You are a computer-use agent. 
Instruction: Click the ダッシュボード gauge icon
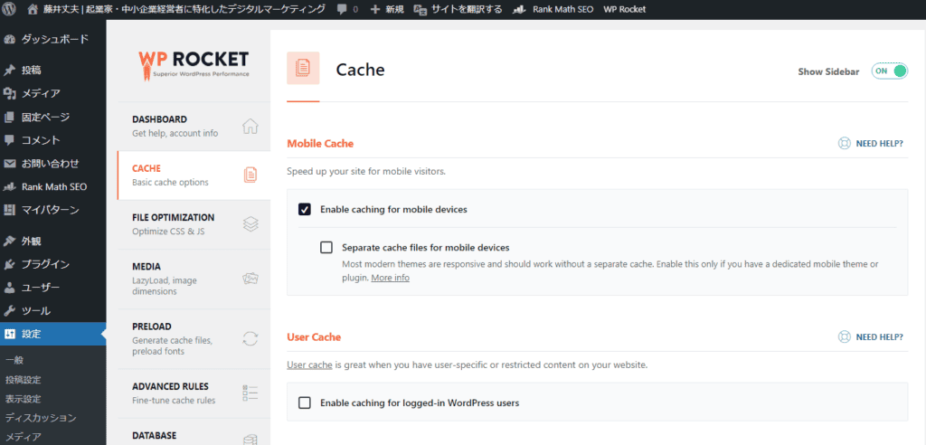pyautogui.click(x=9, y=40)
